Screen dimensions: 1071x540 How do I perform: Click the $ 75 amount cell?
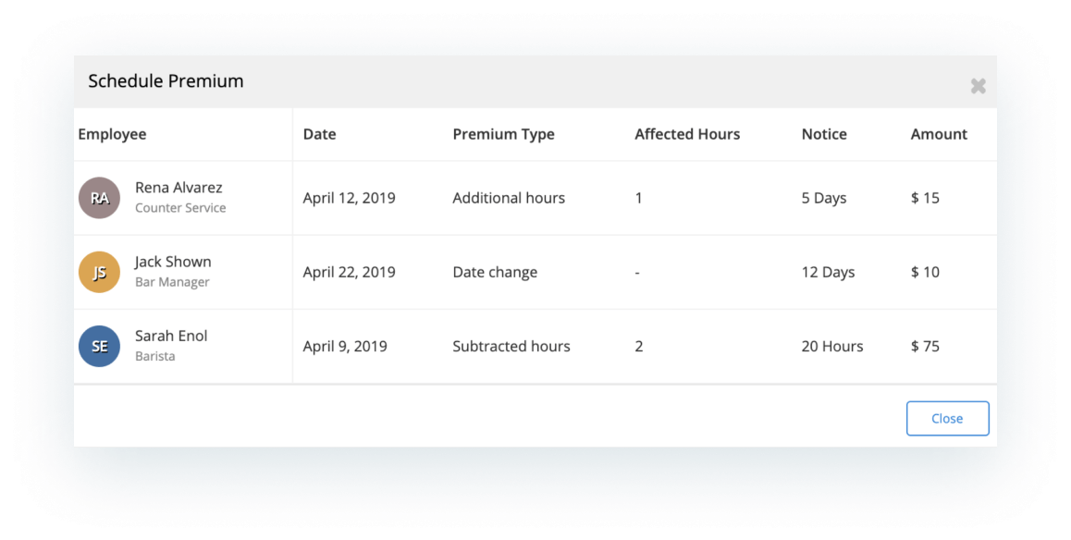point(925,346)
